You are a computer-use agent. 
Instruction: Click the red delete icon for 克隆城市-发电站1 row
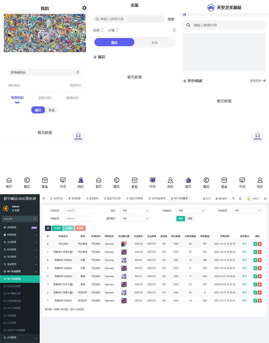coord(260,301)
